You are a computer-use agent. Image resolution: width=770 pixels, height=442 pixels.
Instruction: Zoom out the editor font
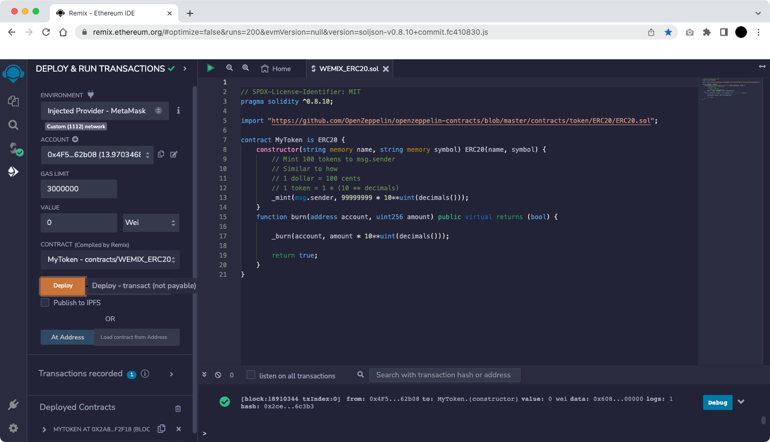point(230,68)
